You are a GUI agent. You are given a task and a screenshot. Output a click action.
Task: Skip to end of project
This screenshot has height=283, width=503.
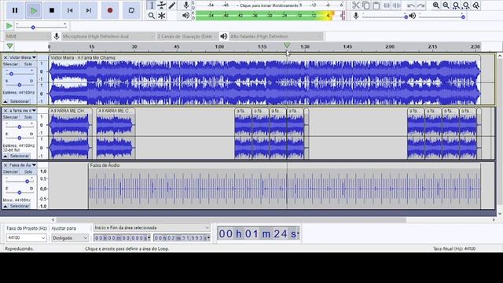88,10
